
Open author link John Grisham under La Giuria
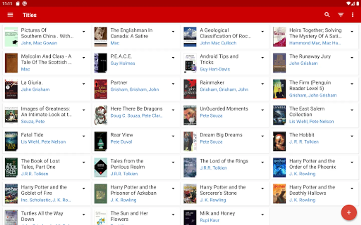tap(35, 89)
